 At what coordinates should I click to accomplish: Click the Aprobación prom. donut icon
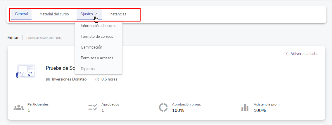pyautogui.click(x=163, y=108)
